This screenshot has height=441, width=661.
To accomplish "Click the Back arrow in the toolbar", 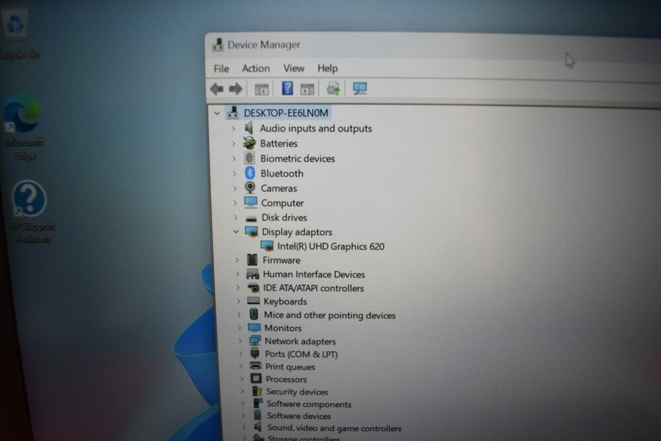I will click(x=217, y=89).
